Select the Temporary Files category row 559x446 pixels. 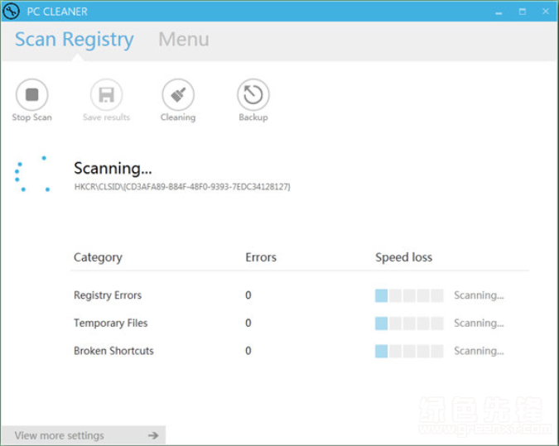300,323
